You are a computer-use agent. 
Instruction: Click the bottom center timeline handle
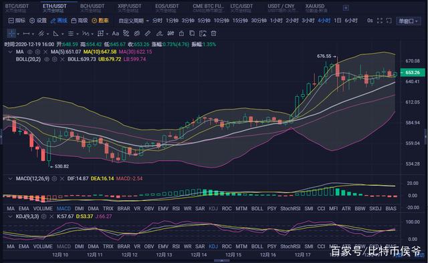(221, 261)
